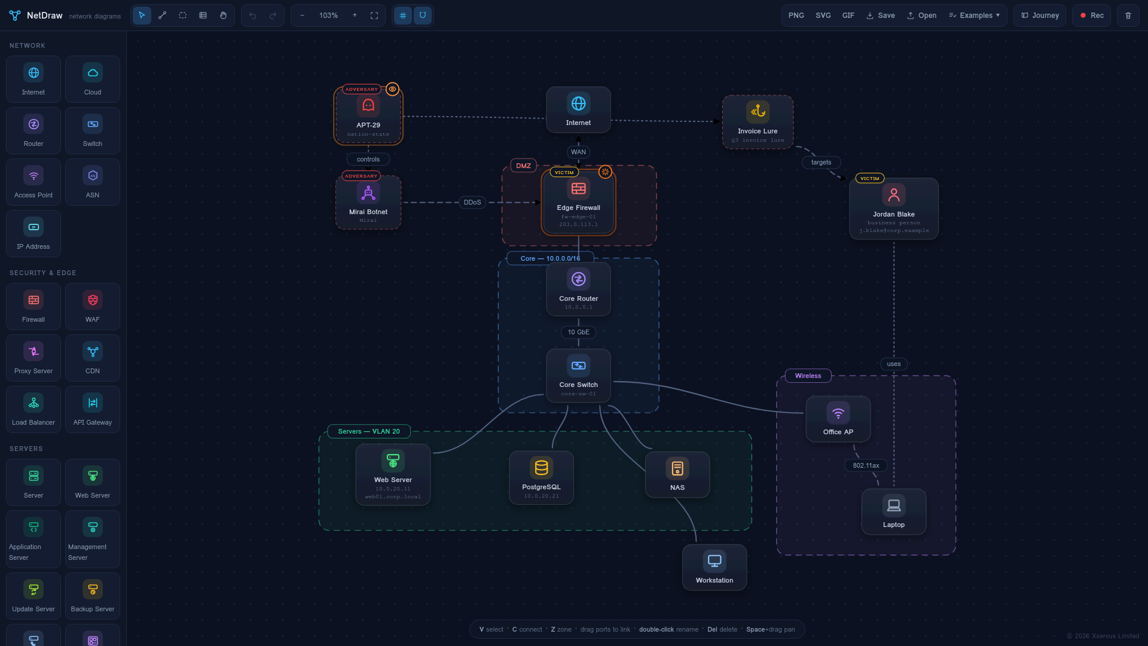Select the APT-29 adversary node
This screenshot has height=646, width=1148.
tap(368, 116)
